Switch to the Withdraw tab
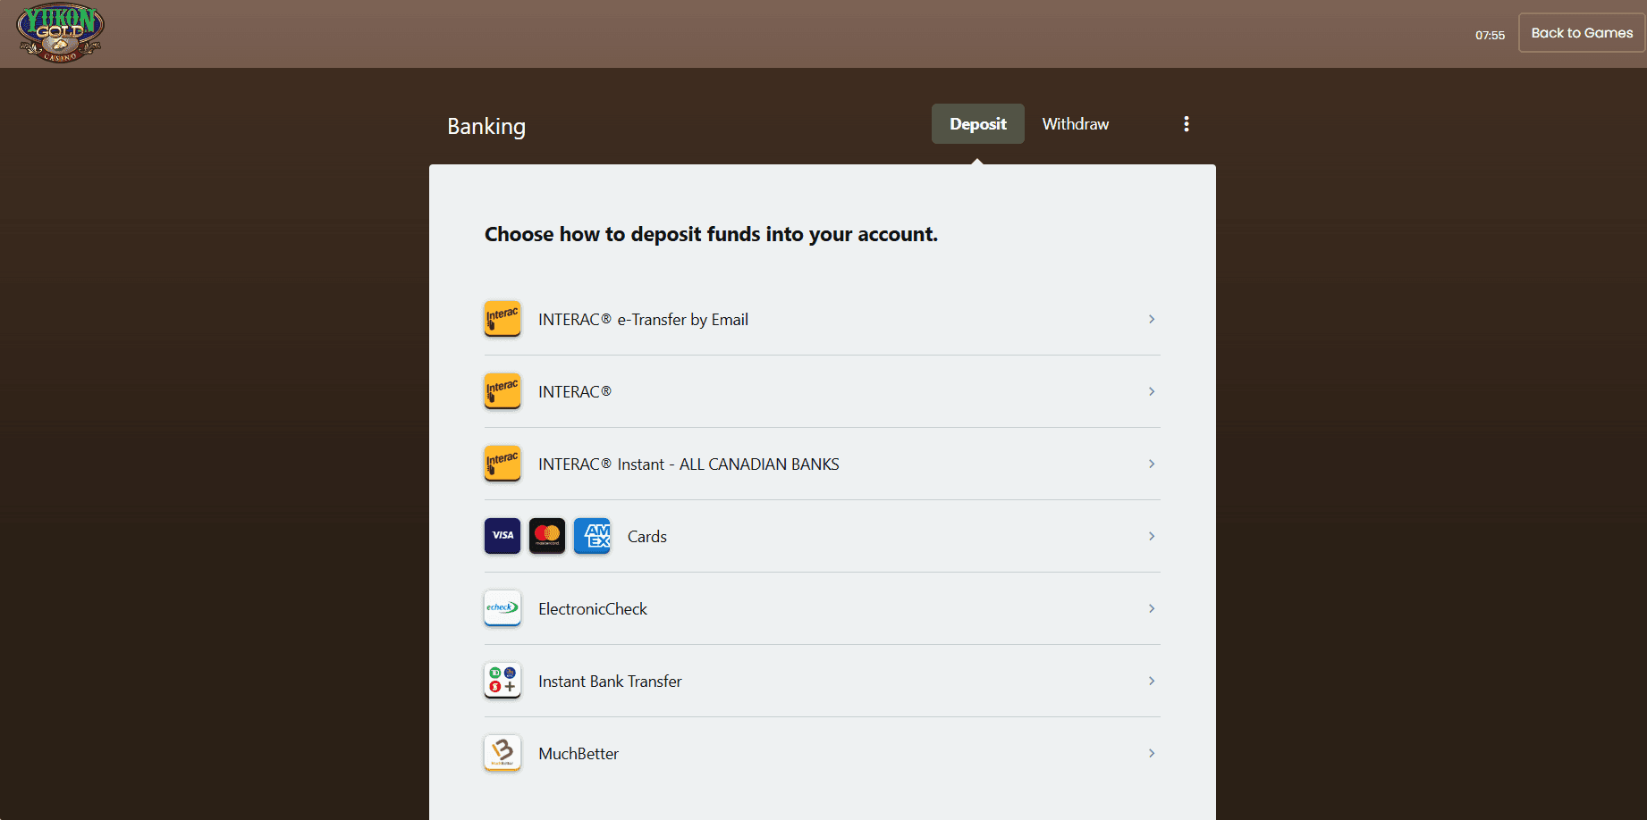The image size is (1647, 820). (1076, 124)
